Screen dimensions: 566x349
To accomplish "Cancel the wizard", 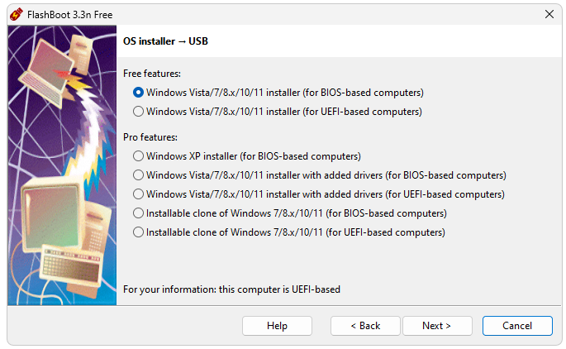I will (x=517, y=326).
